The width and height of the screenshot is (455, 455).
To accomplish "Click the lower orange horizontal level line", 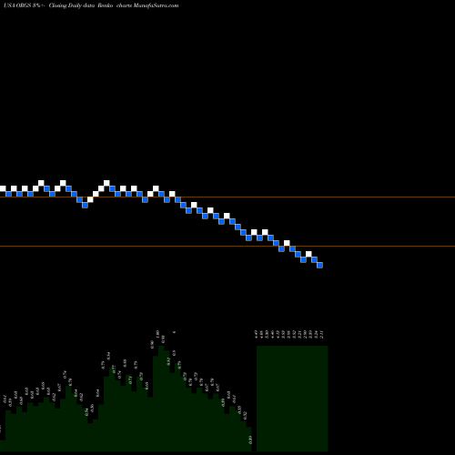I will (x=227, y=246).
